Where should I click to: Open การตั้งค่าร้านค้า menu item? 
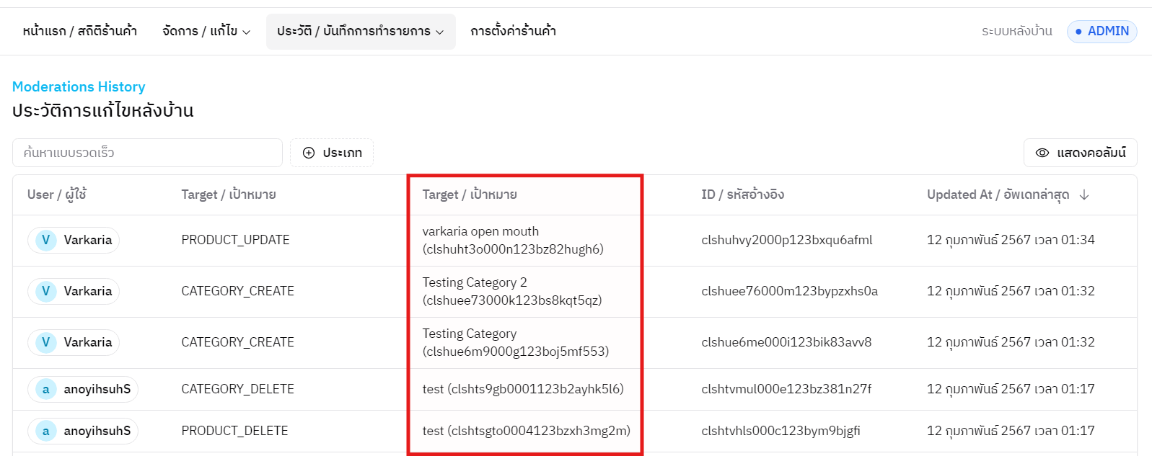(x=513, y=32)
